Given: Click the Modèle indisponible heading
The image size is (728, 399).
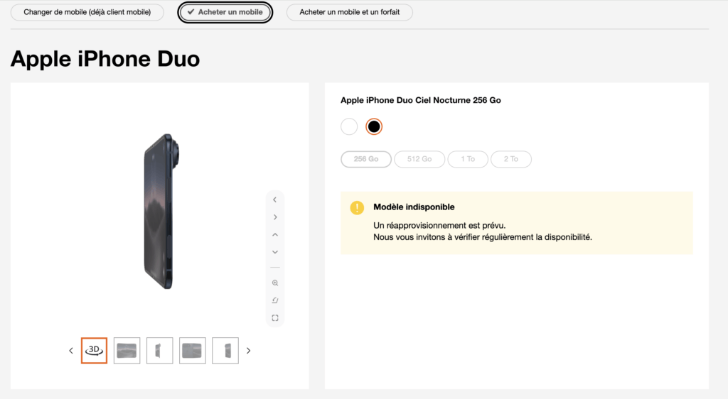Looking at the screenshot, I should pyautogui.click(x=414, y=207).
